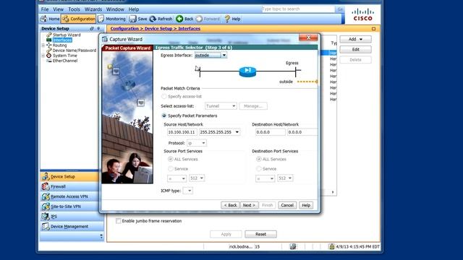463x260 pixels.
Task: Click the Device Setup navigation pane icon
Action: [x=45, y=176]
